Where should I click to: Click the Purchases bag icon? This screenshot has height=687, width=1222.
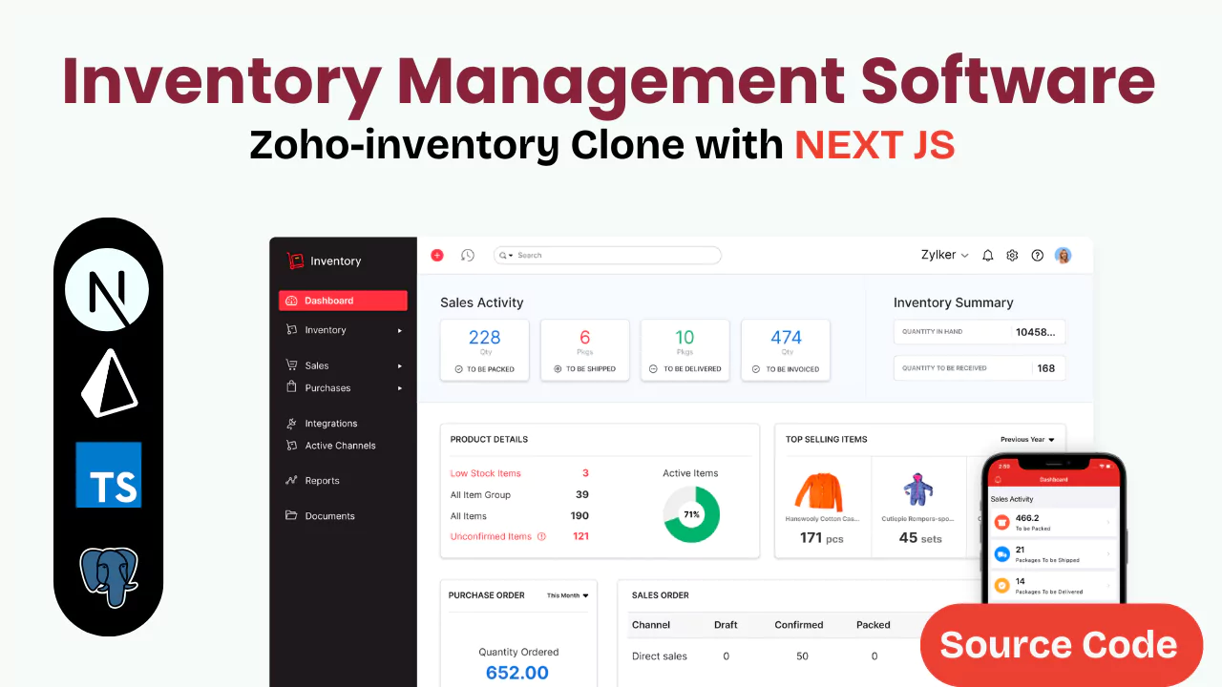289,387
